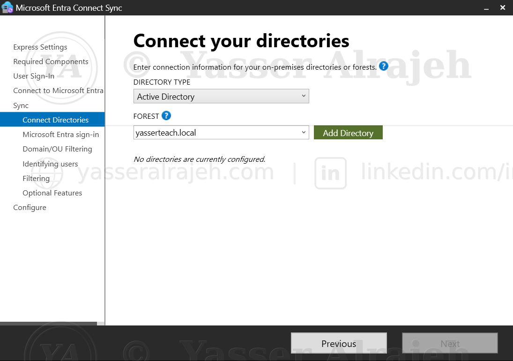Go back with Previous button
This screenshot has width=513, height=361.
(x=339, y=343)
